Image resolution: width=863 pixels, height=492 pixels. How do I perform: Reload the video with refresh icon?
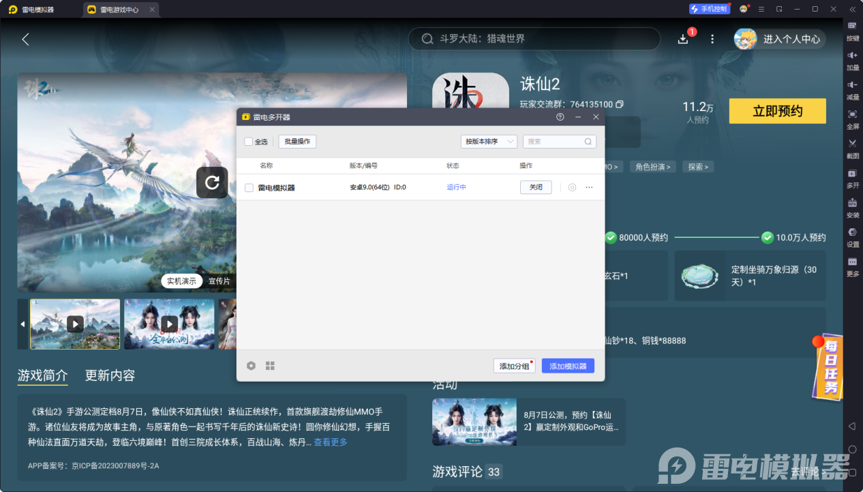pyautogui.click(x=212, y=182)
